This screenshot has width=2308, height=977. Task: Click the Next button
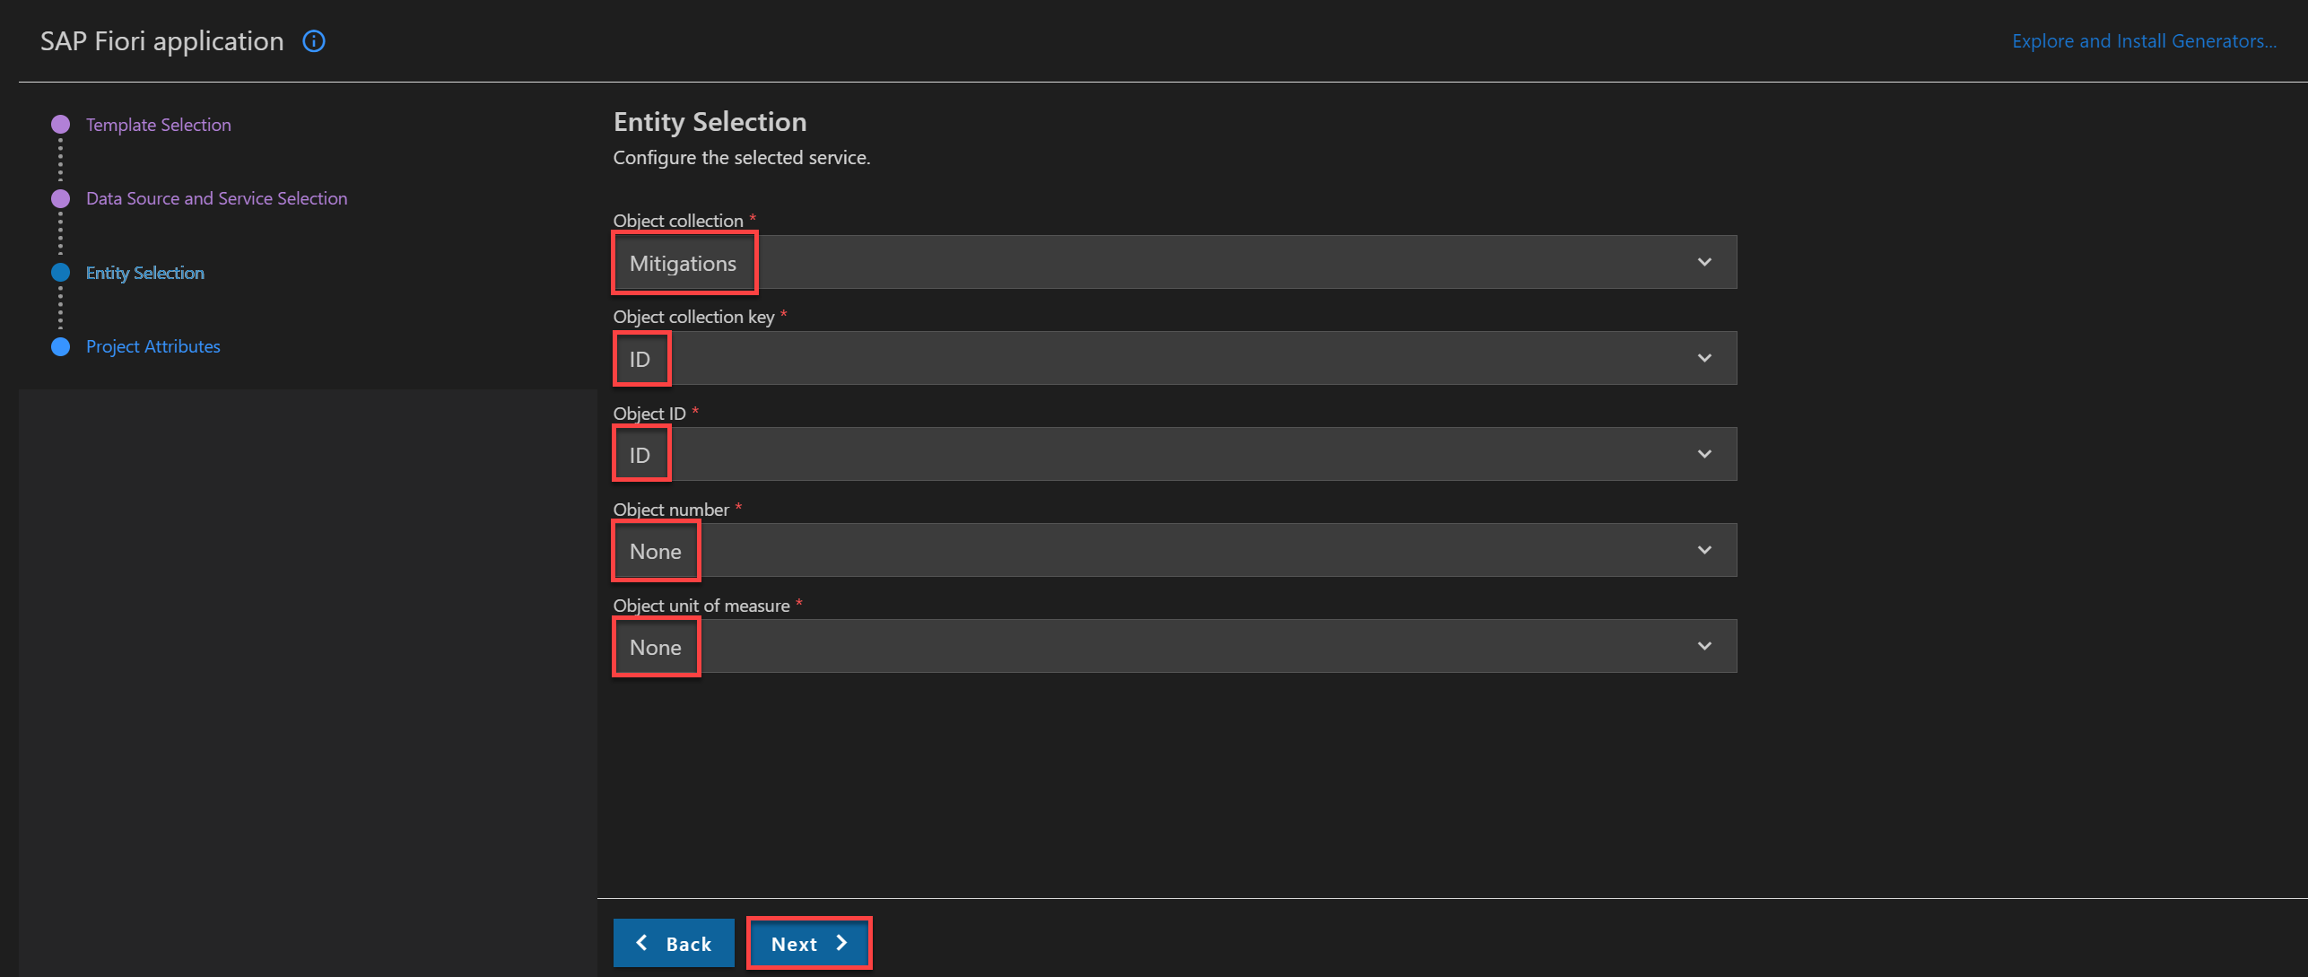[x=809, y=943]
